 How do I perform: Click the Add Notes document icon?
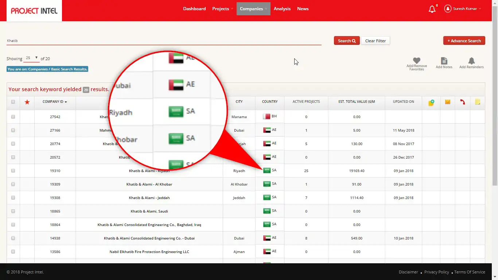pyautogui.click(x=444, y=61)
